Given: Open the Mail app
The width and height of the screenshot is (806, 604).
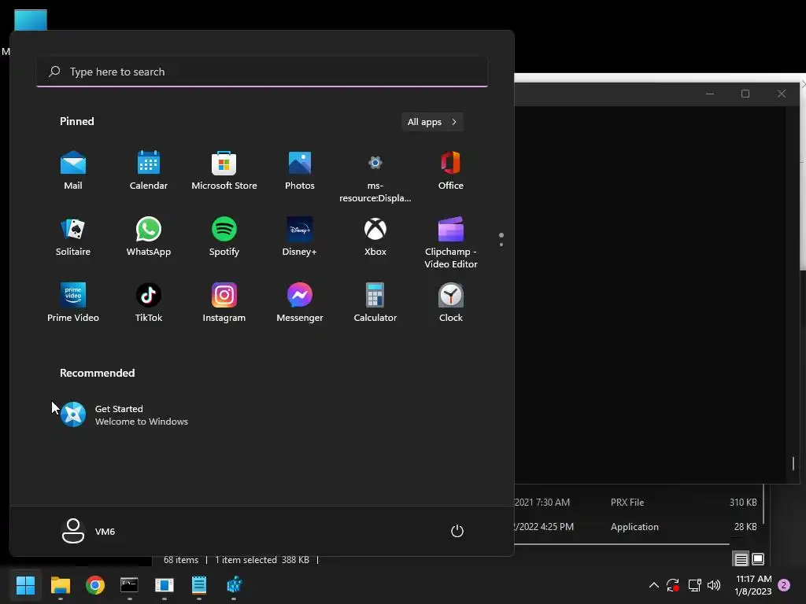Looking at the screenshot, I should click(73, 171).
